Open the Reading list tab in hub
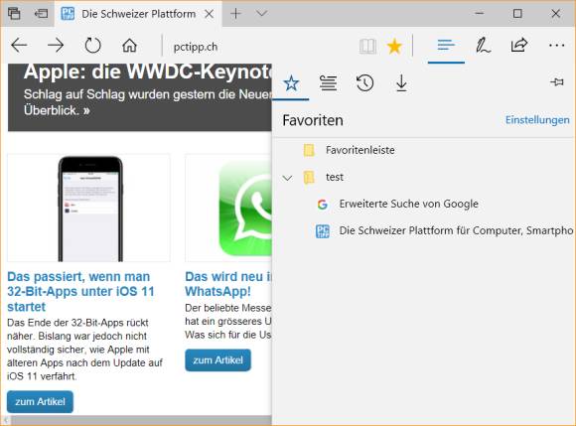The image size is (576, 426). pos(328,83)
